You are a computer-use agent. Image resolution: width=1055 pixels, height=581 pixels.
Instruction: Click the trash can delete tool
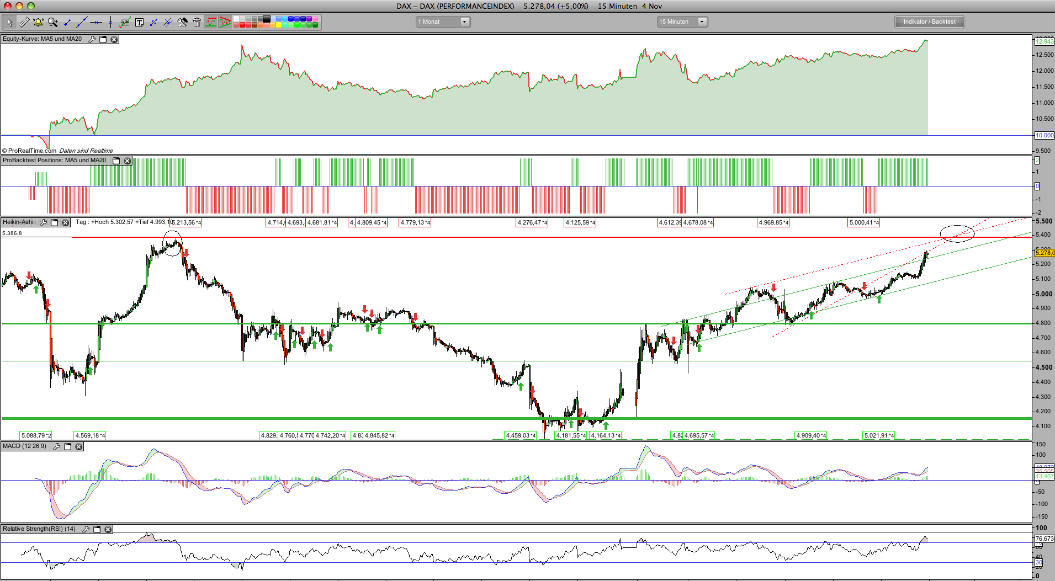click(197, 22)
